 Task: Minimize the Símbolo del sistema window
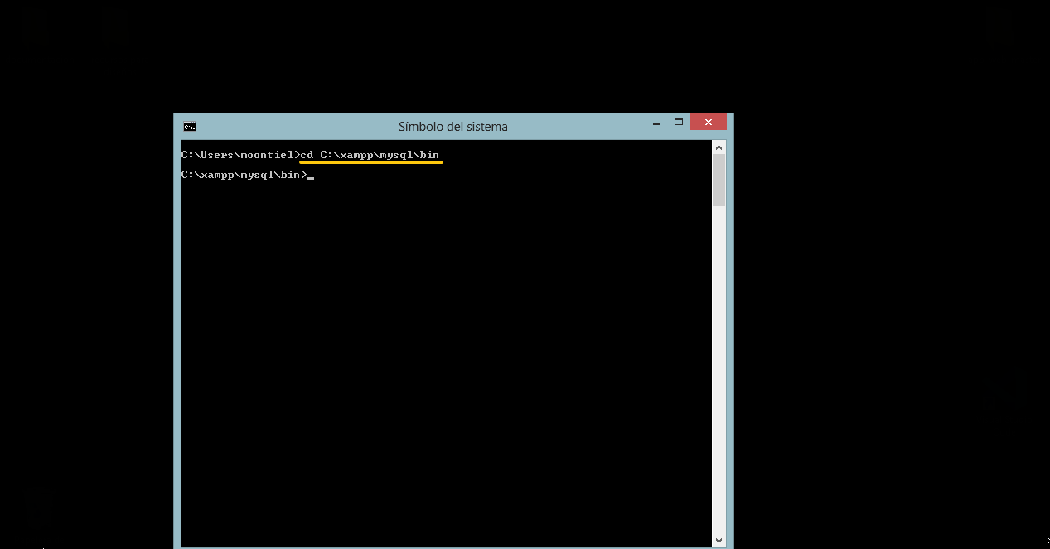(x=656, y=123)
